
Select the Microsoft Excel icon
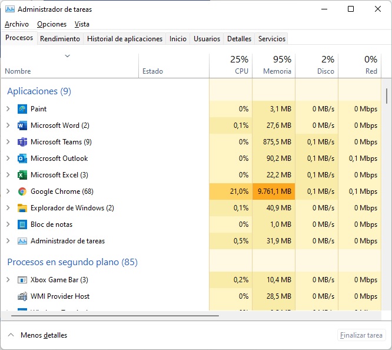[22, 175]
